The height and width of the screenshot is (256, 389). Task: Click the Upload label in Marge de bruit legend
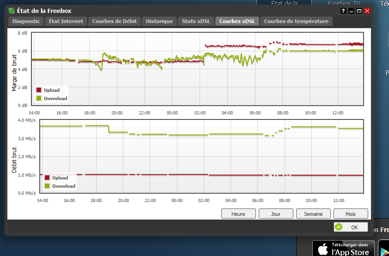click(x=52, y=90)
